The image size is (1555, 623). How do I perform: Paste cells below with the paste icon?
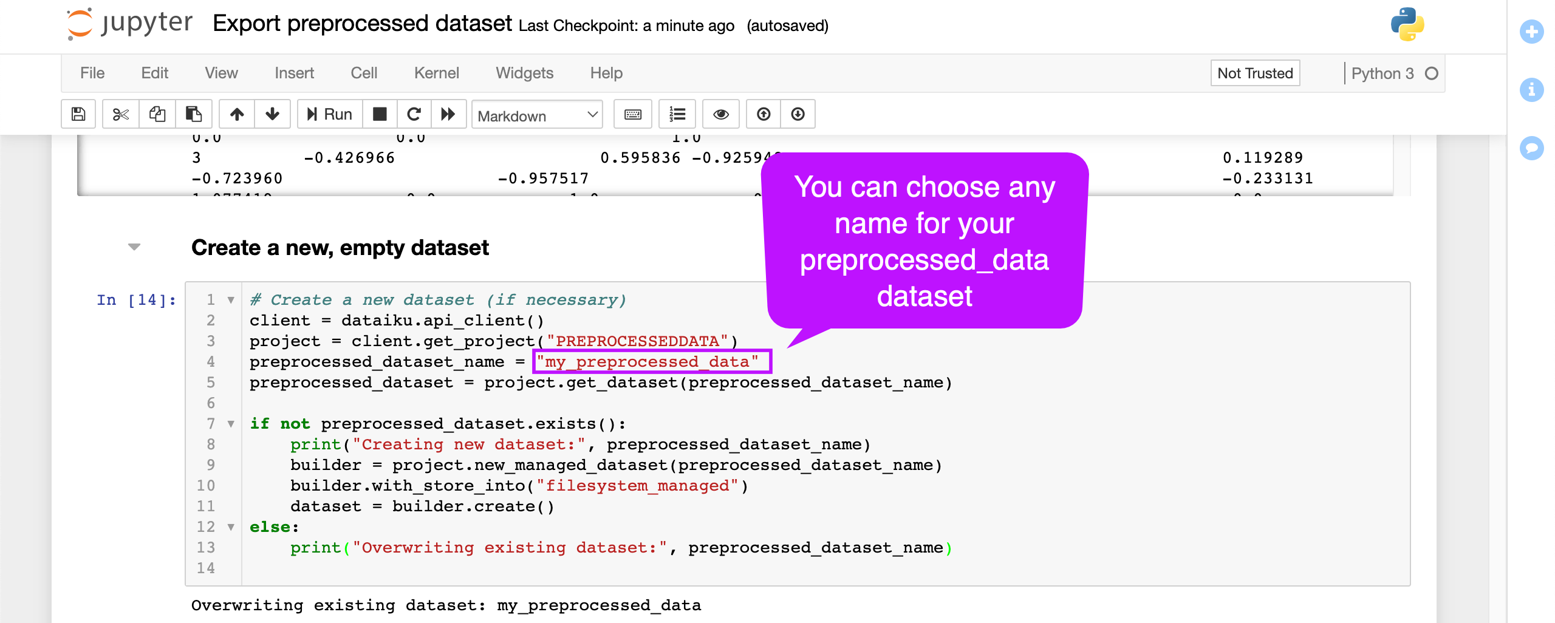click(x=193, y=114)
